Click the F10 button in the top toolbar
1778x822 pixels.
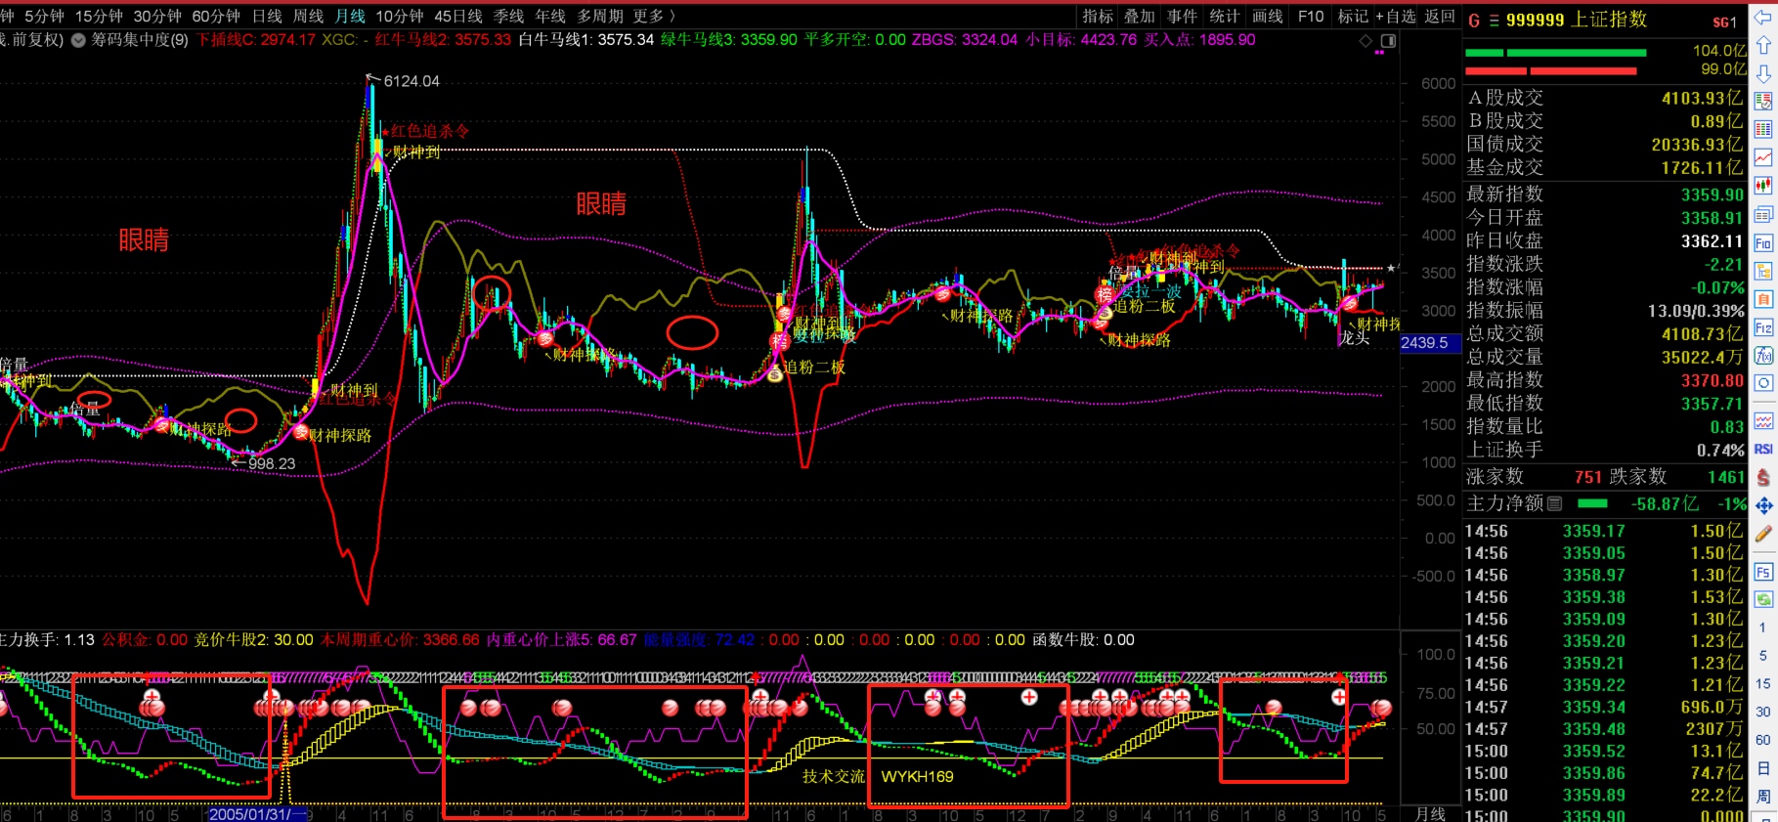tap(1311, 17)
